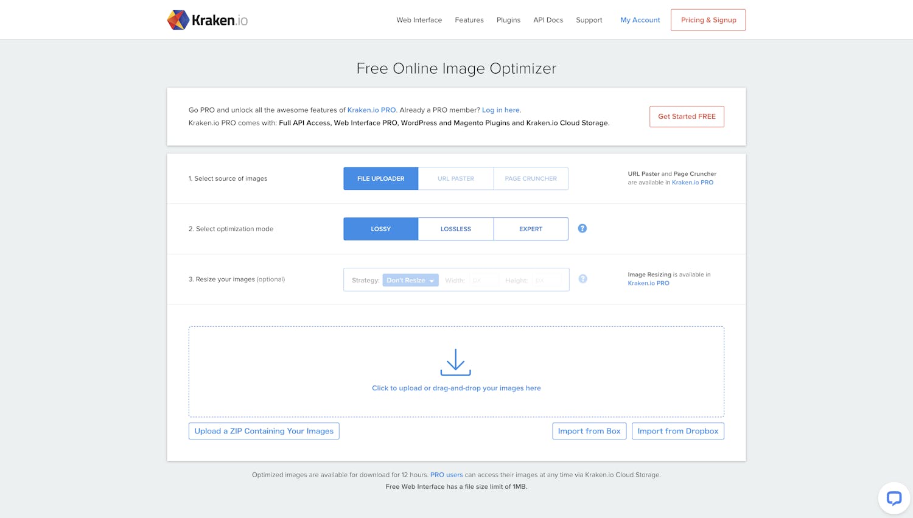Expand the Don't Resize strategy dropdown
This screenshot has width=913, height=518.
pos(410,280)
